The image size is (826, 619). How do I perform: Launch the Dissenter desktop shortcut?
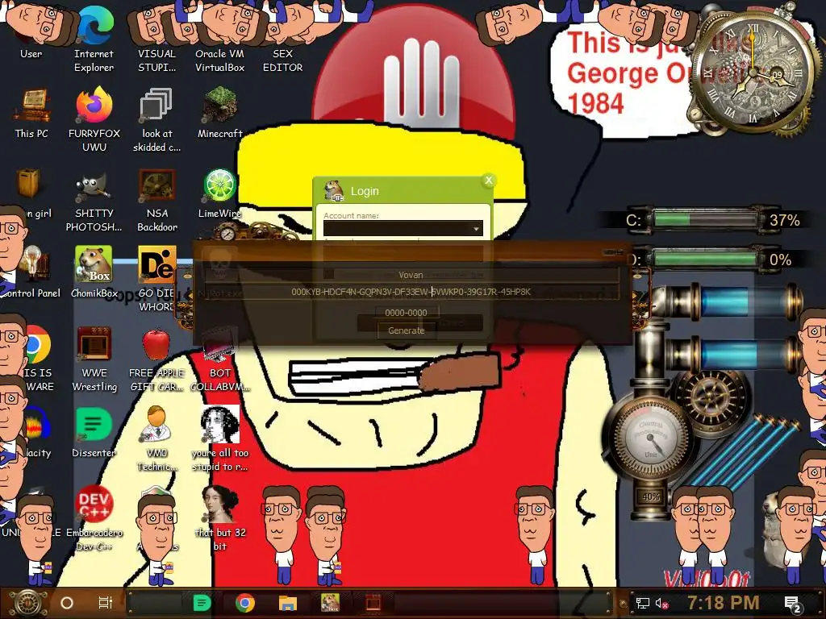[x=94, y=432]
